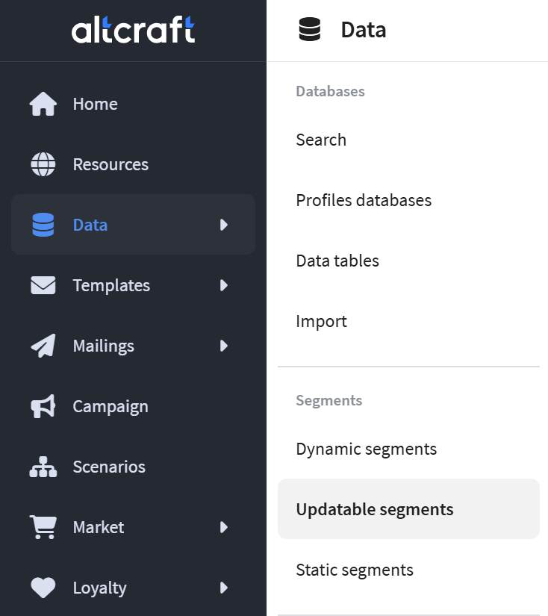Go to Data tables

point(337,261)
